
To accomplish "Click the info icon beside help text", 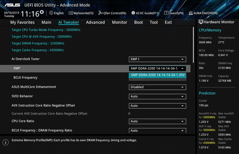I will [6, 142].
